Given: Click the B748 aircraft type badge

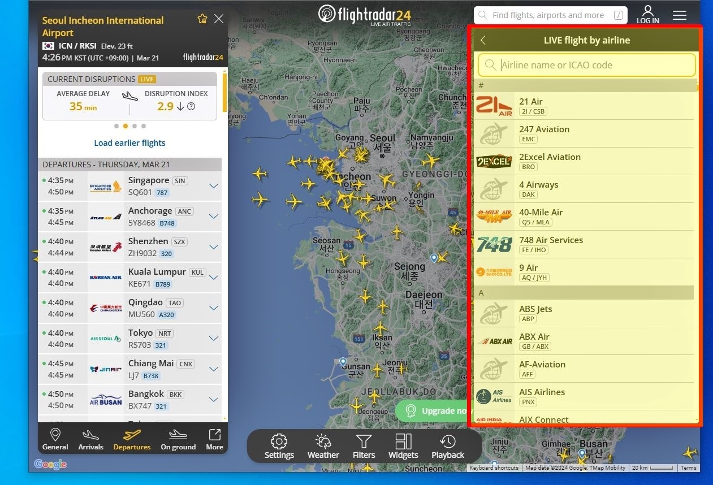Looking at the screenshot, I should 167,223.
